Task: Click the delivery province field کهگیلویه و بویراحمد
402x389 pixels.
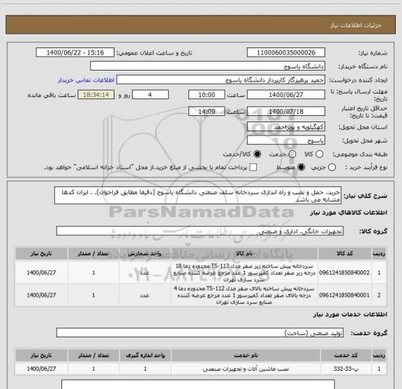Action: [286, 127]
